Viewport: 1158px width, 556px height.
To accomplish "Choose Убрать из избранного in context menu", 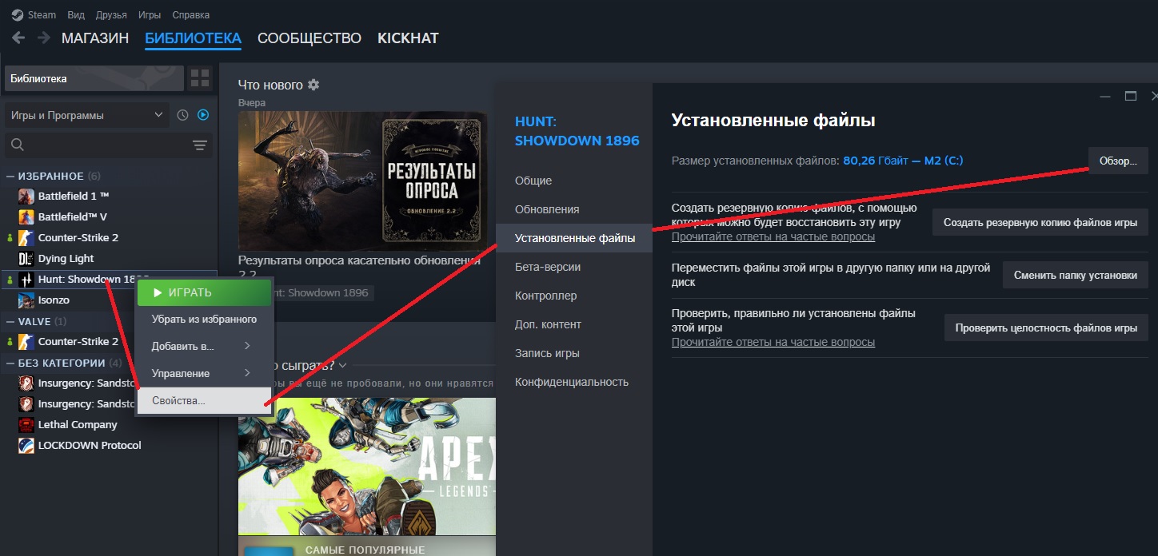I will pyautogui.click(x=205, y=319).
